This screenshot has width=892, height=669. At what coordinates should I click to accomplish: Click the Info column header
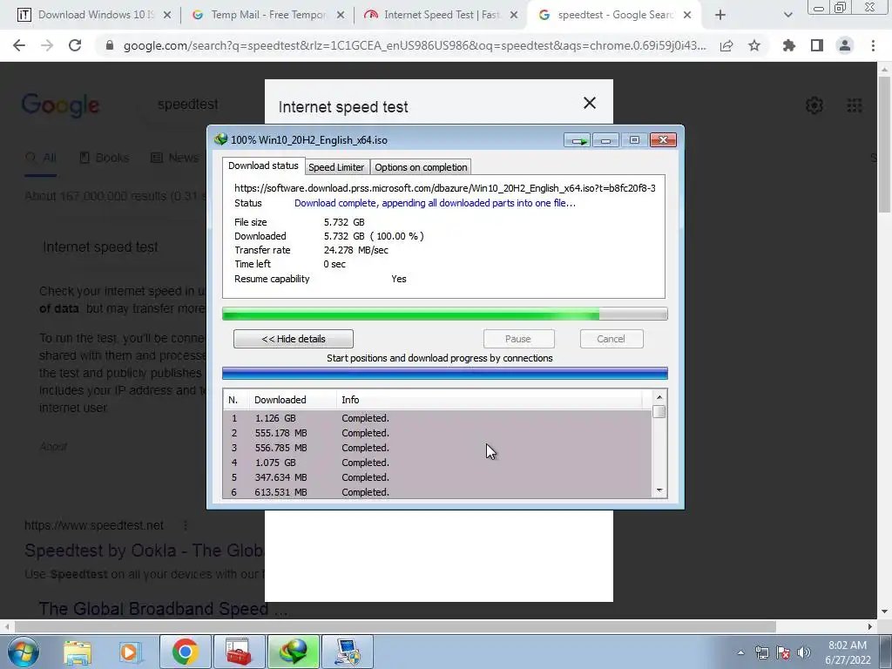click(x=490, y=400)
